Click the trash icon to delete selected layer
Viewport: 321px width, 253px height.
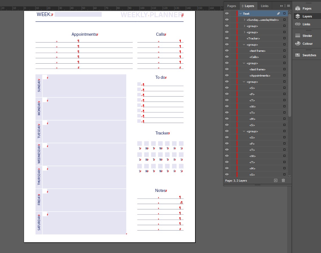click(x=283, y=180)
